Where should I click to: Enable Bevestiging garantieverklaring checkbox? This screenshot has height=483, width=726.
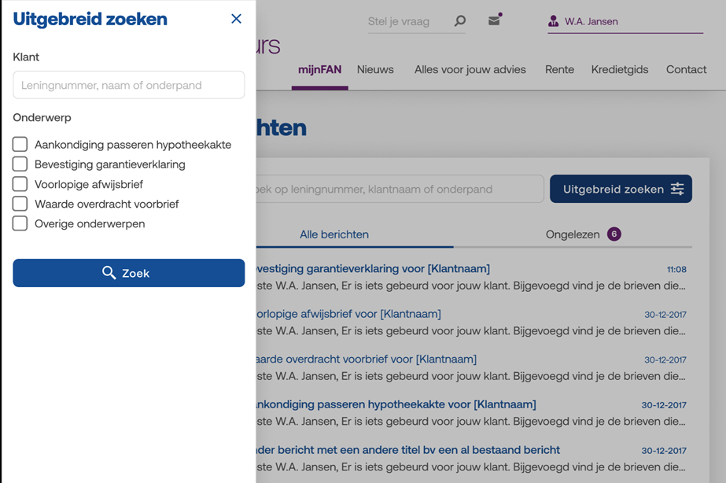click(20, 164)
